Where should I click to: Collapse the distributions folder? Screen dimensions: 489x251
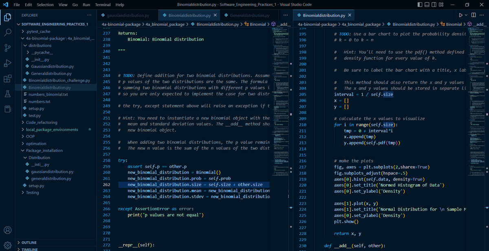click(56, 45)
